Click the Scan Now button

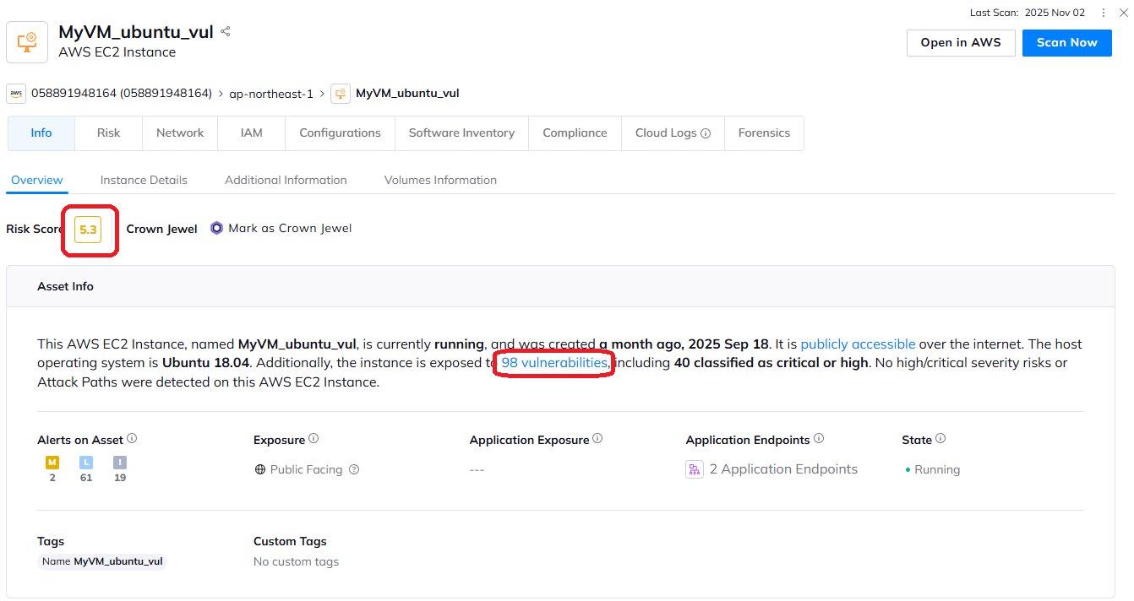pyautogui.click(x=1066, y=43)
